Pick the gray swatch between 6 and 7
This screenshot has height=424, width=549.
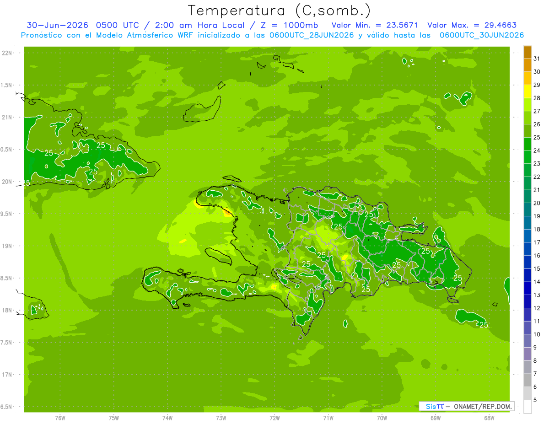527,381
